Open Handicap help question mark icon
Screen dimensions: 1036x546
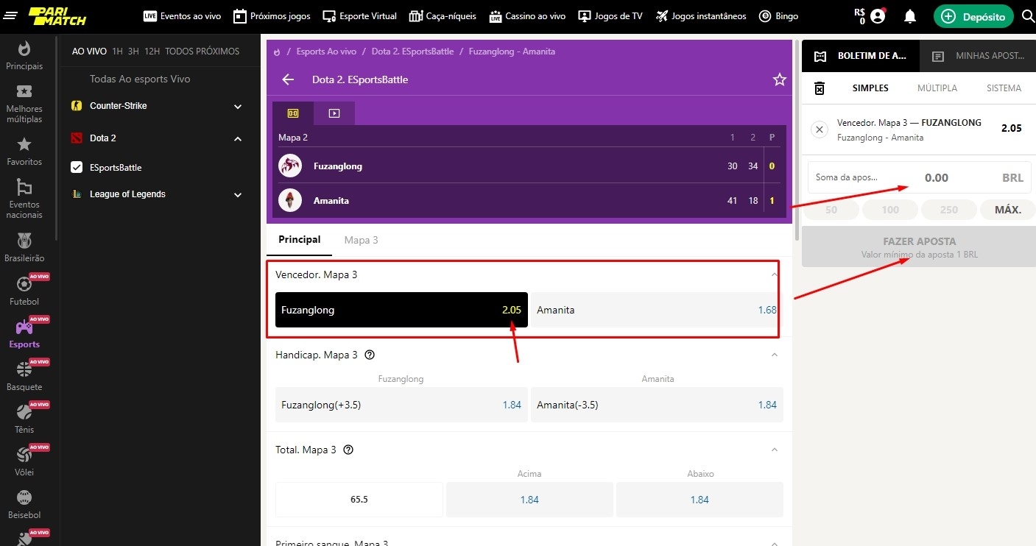click(x=370, y=355)
